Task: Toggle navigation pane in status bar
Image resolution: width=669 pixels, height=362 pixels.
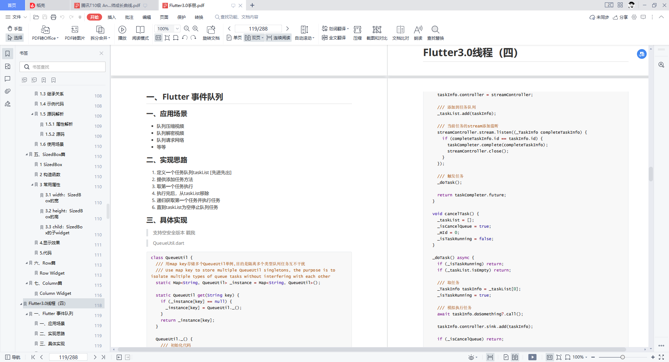Action: (x=13, y=357)
